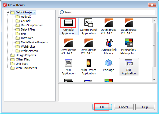The width and height of the screenshot is (159, 114).
Task: Open the DataSnap Server category
Action: (29, 25)
